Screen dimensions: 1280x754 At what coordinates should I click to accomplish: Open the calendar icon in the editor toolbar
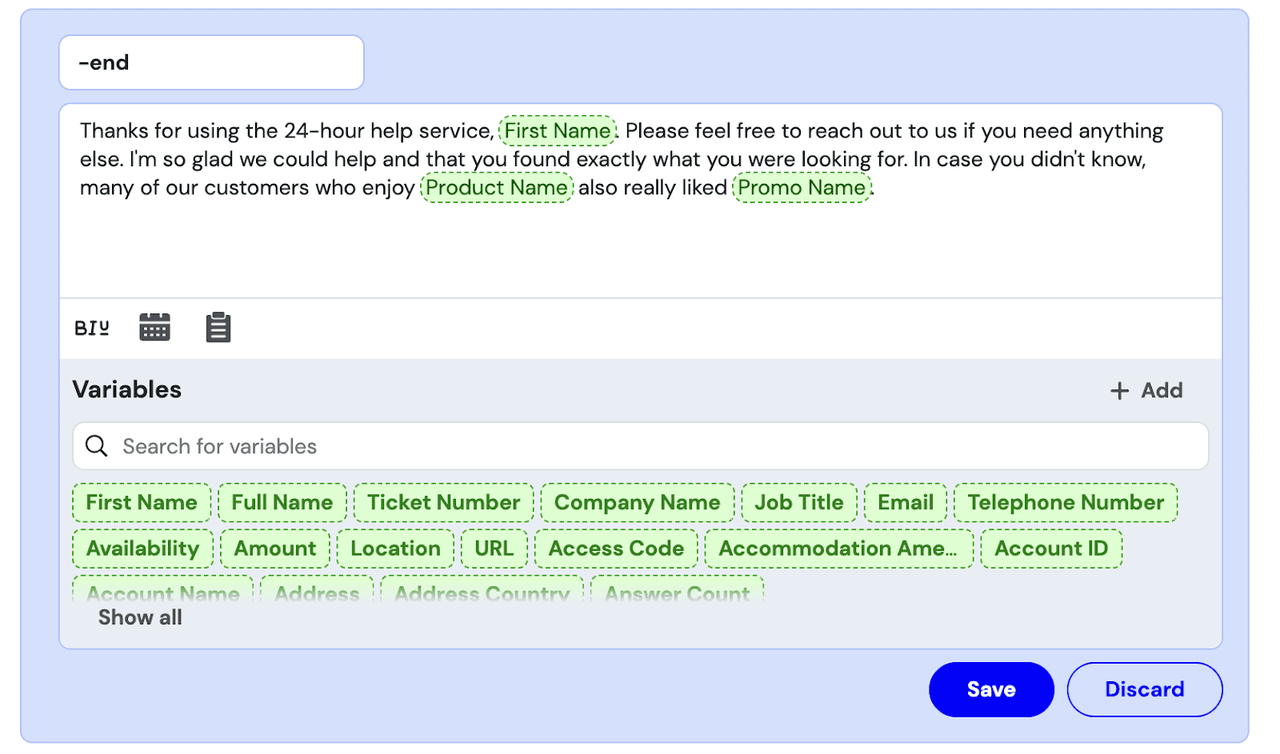click(x=154, y=327)
